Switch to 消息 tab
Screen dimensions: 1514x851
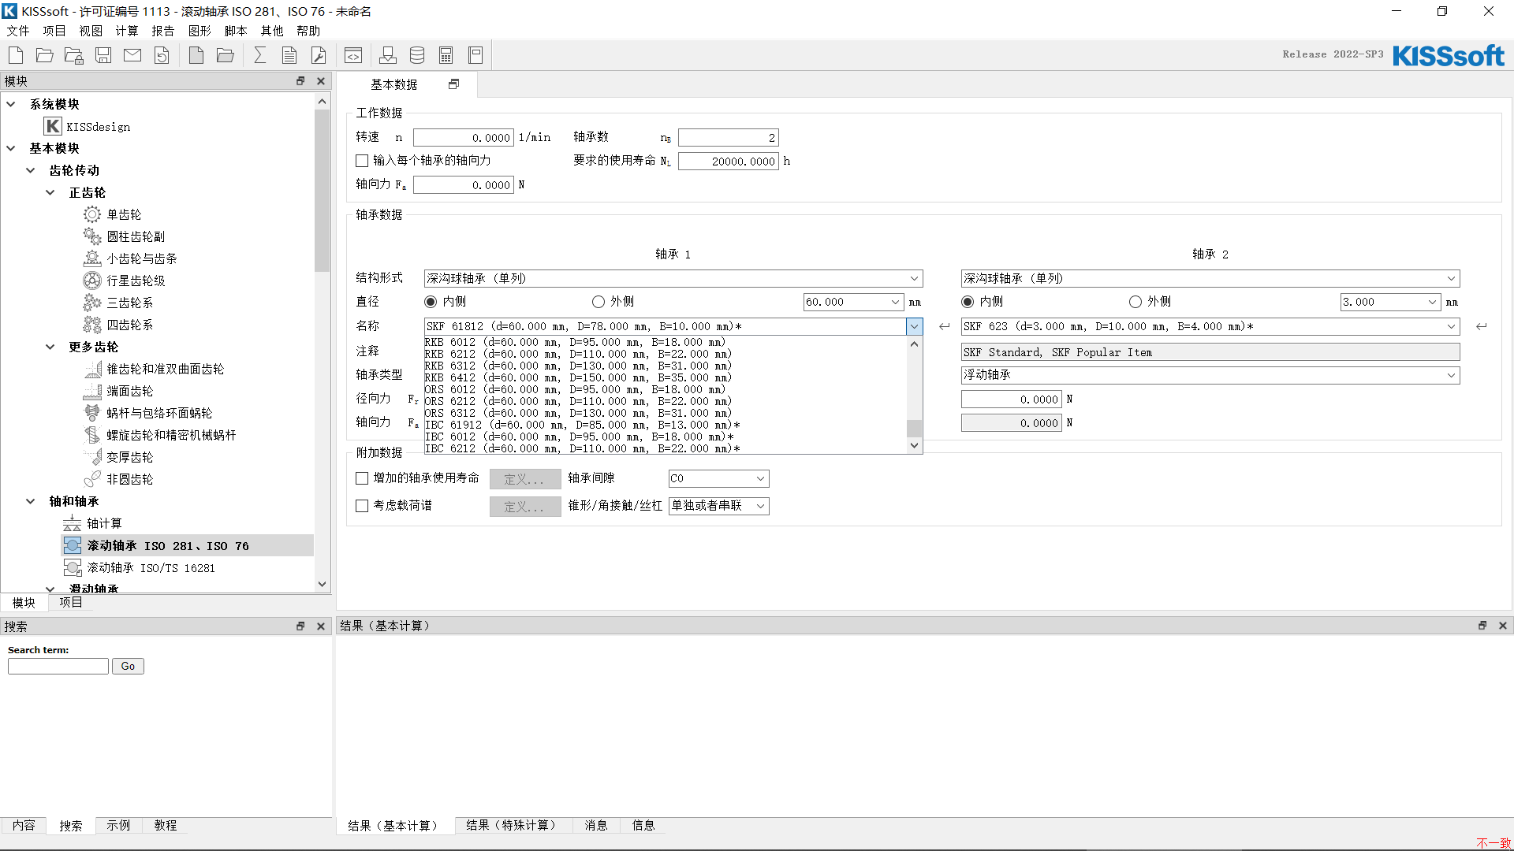point(596,825)
